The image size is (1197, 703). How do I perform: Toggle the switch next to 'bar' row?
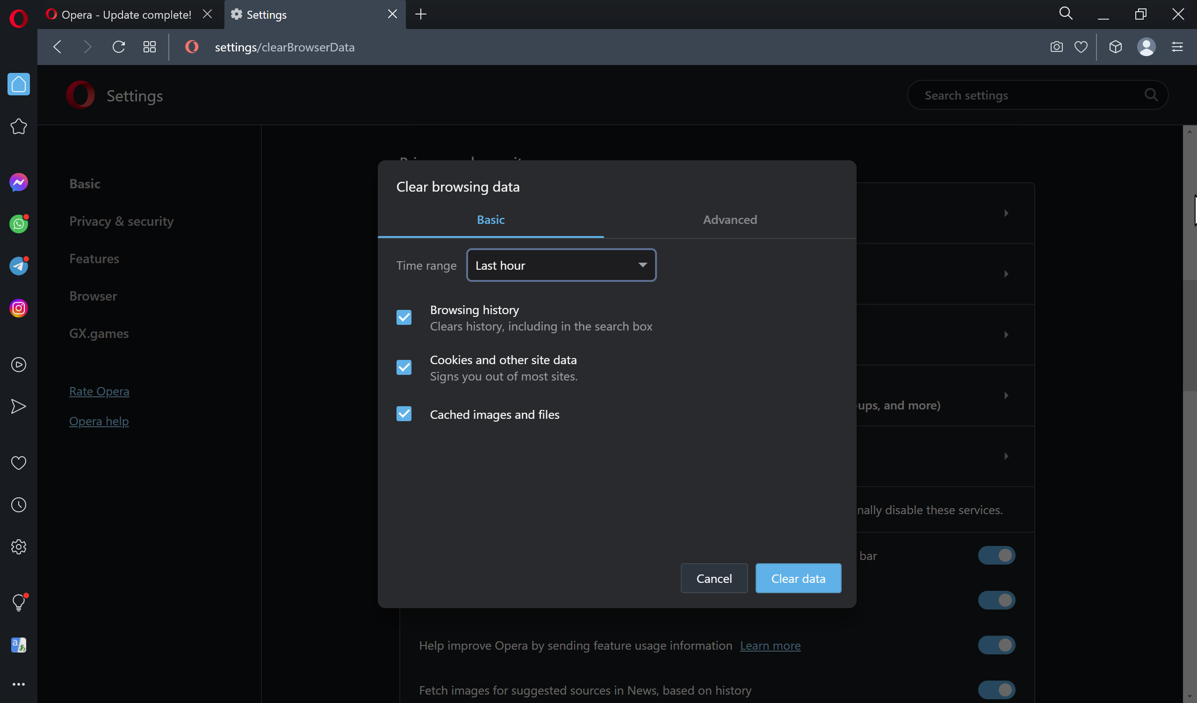click(996, 555)
